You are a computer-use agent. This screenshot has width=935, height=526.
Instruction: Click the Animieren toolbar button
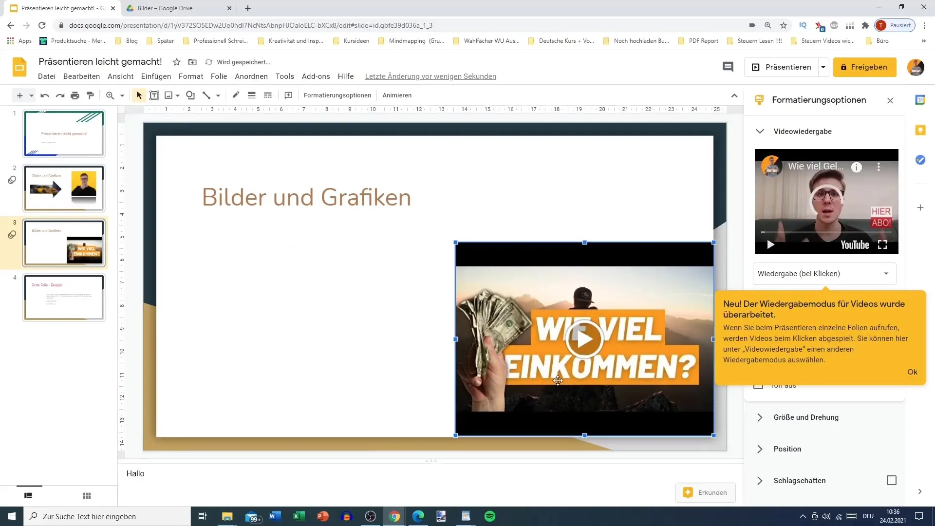click(397, 95)
